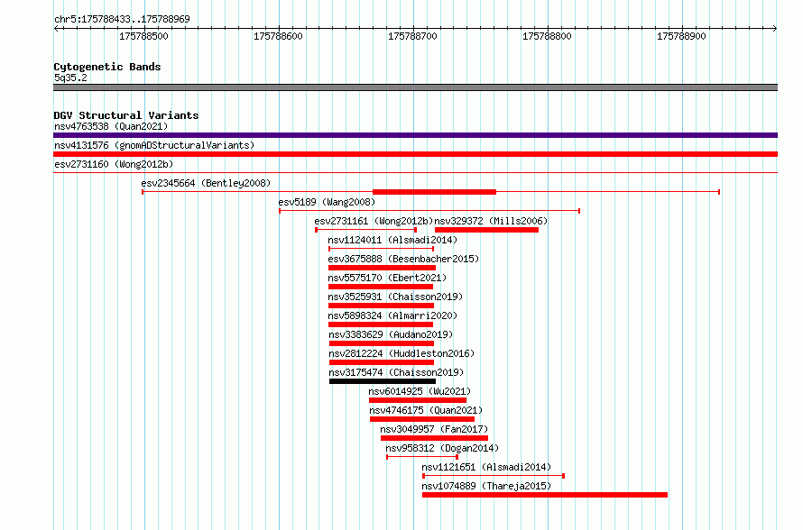The image size is (803, 530).
Task: Open the nsv329372 (Mills2006) label
Action: pos(491,221)
